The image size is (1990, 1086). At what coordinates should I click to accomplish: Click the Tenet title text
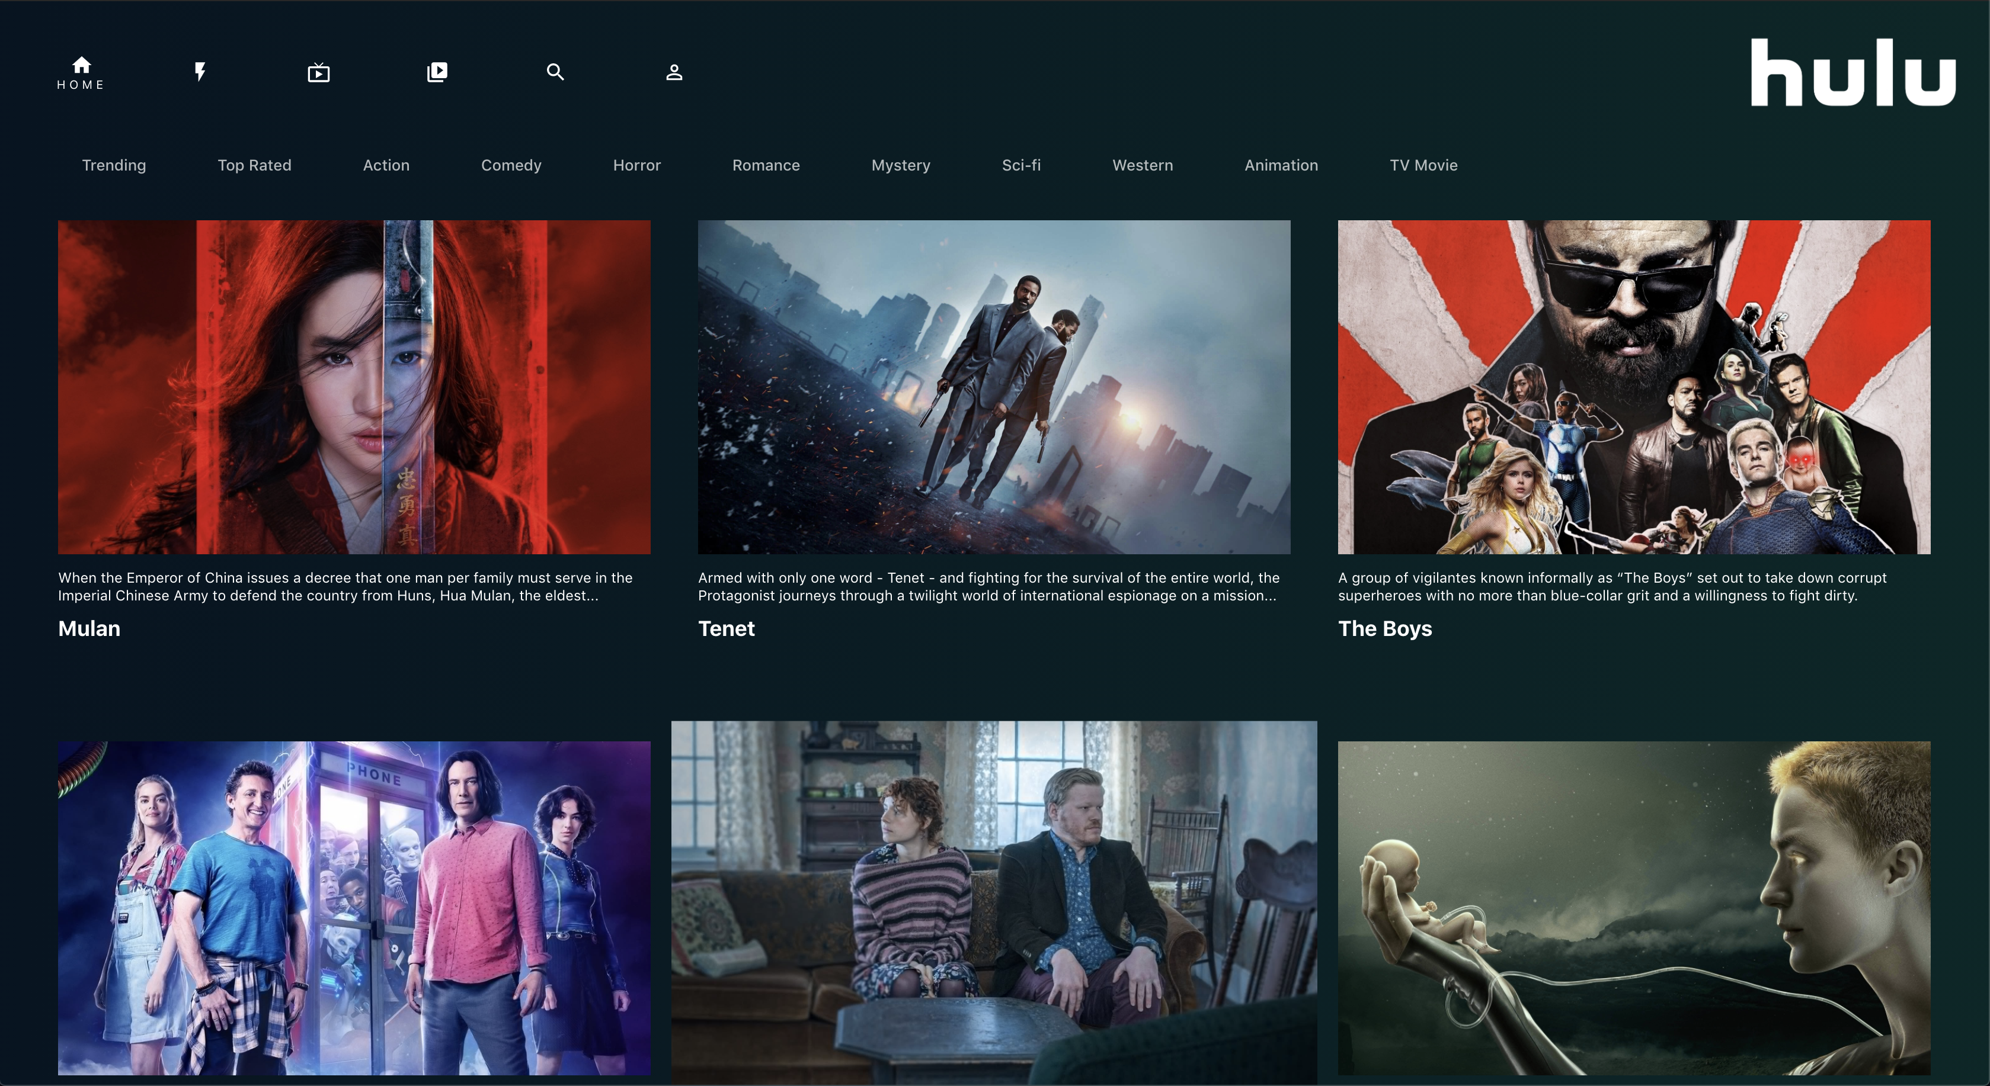(726, 628)
